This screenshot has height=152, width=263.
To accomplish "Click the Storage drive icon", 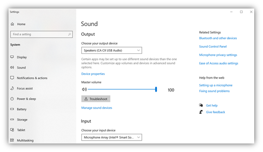I will tap(12, 120).
